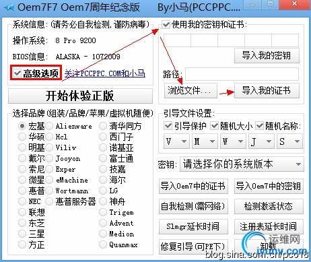Image resolution: width=311 pixels, height=262 pixels.
Task: Click the 检测激活状态 button
Action: click(x=269, y=206)
